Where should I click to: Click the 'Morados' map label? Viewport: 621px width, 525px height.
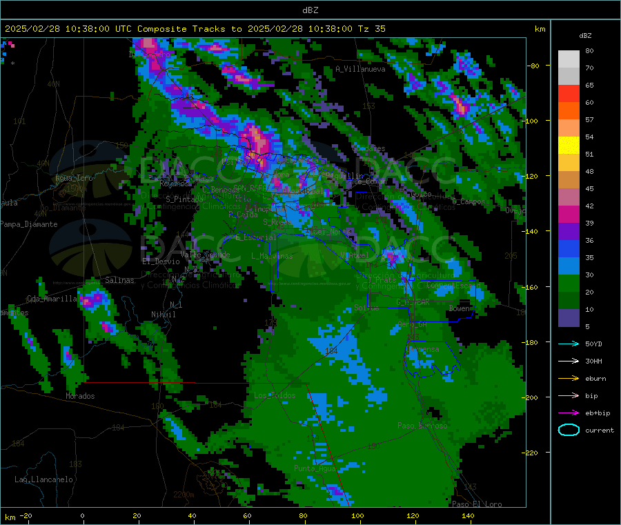click(x=80, y=396)
